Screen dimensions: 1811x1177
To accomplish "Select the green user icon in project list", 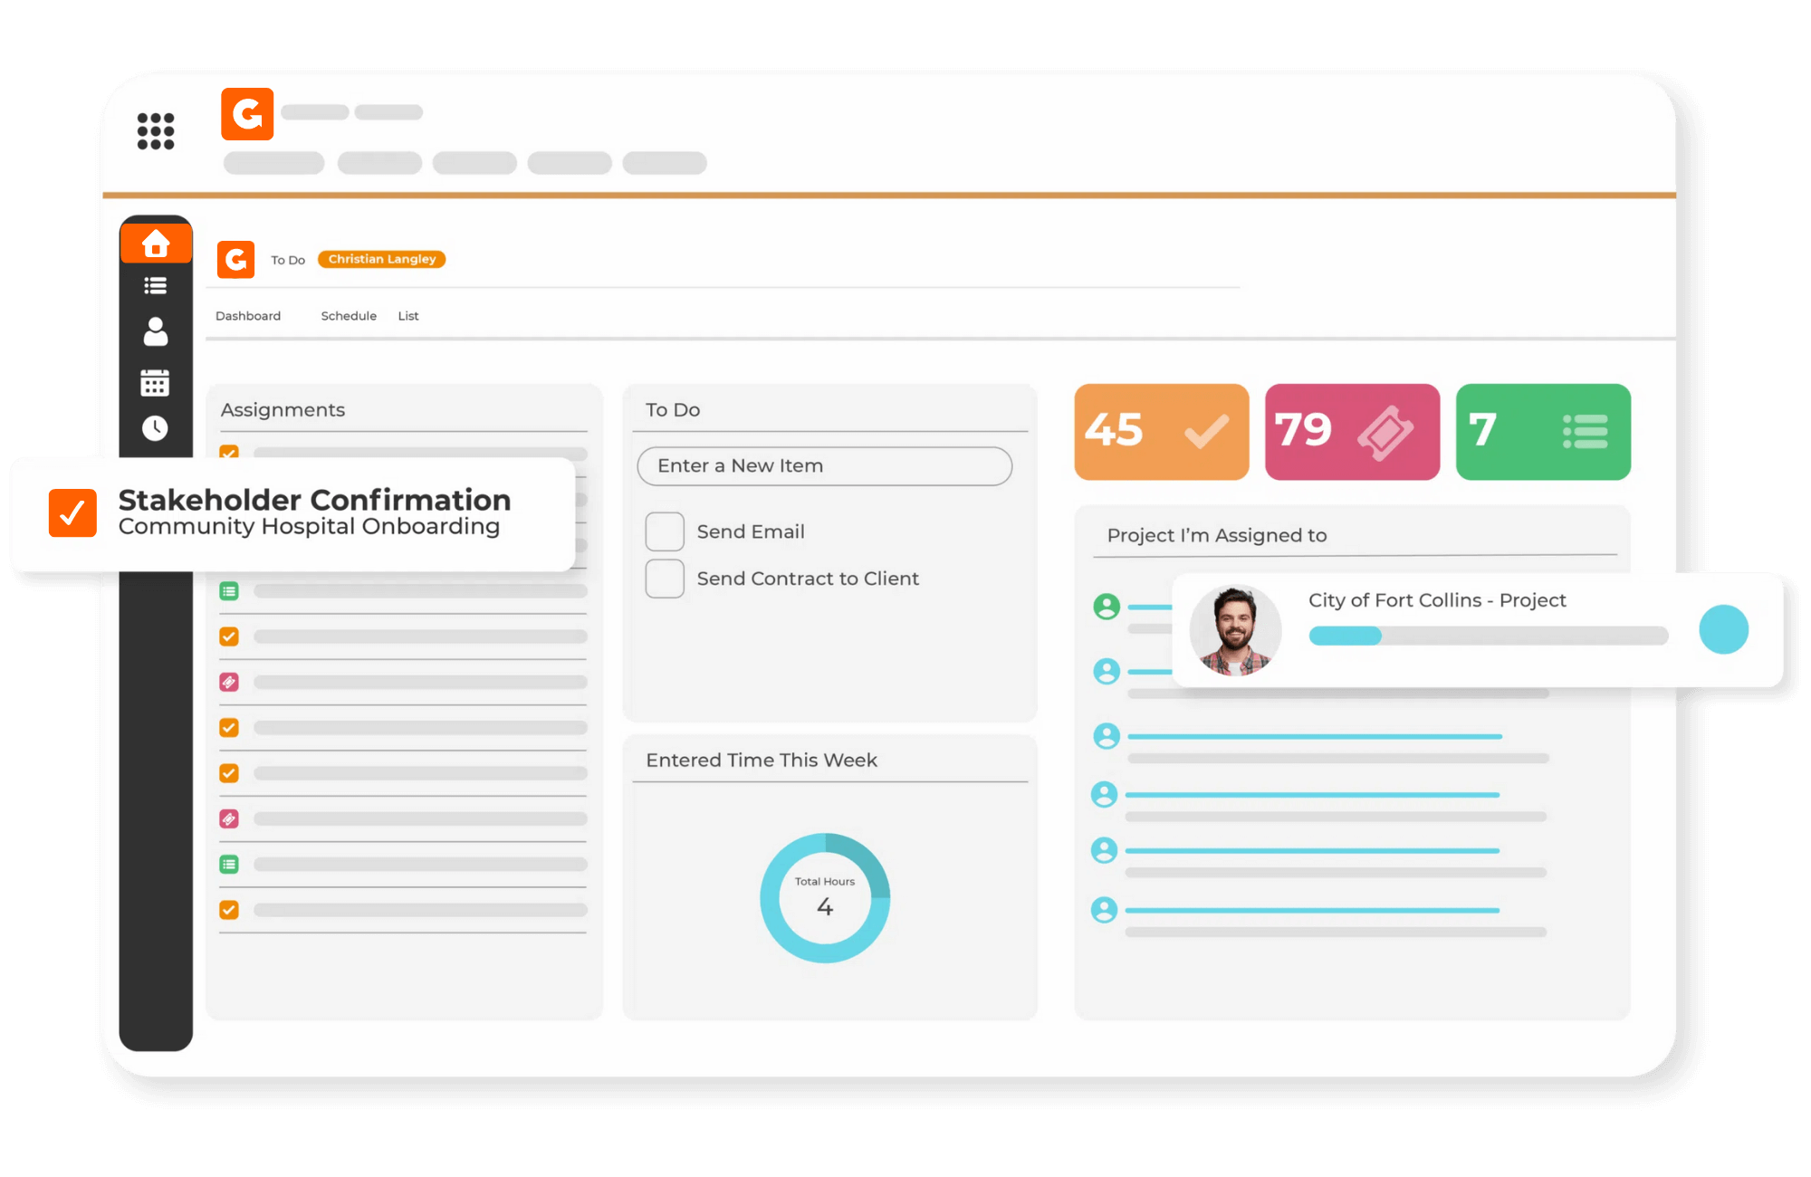I will click(1107, 607).
